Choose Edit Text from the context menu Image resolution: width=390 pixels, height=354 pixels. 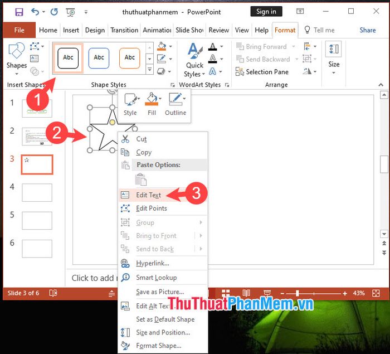pyautogui.click(x=163, y=195)
